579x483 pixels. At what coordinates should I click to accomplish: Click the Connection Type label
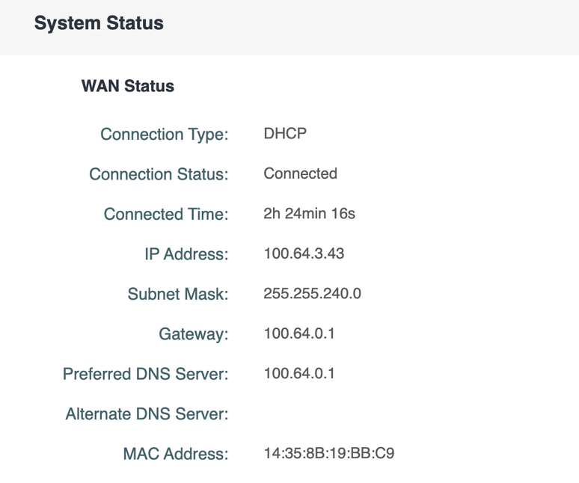tap(164, 135)
